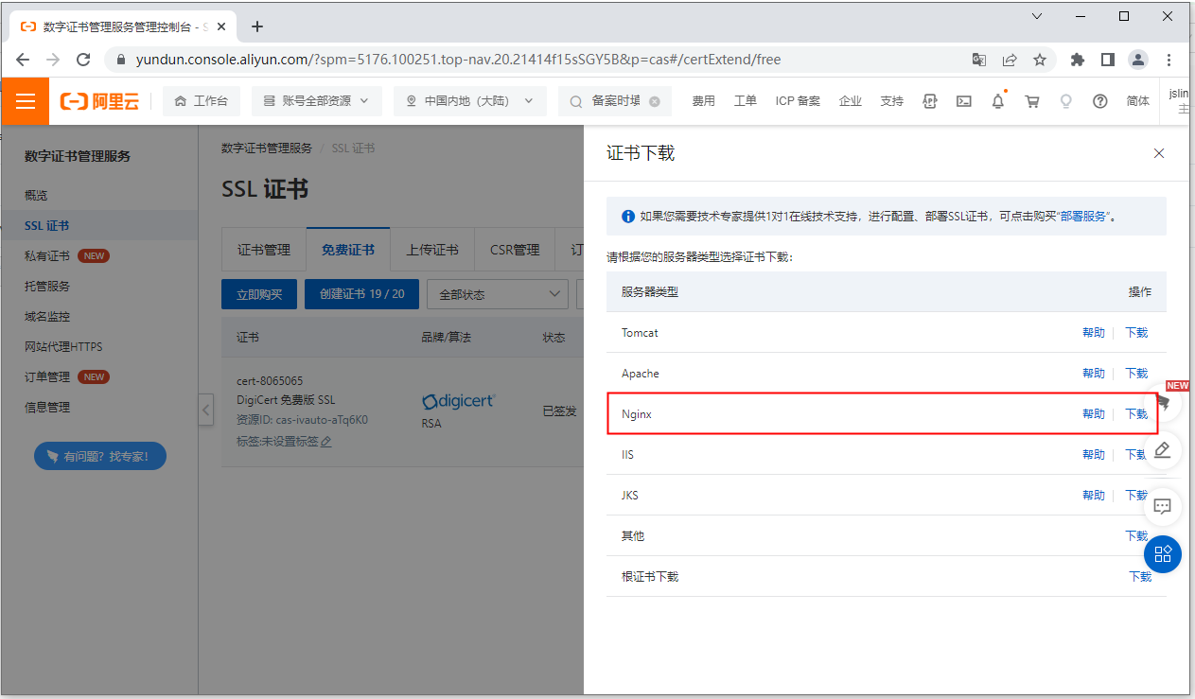
Task: Open the China mainland region dropdown
Action: 470,101
